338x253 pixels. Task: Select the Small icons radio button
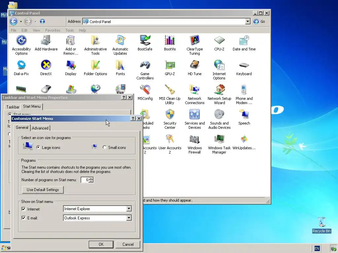click(x=105, y=147)
